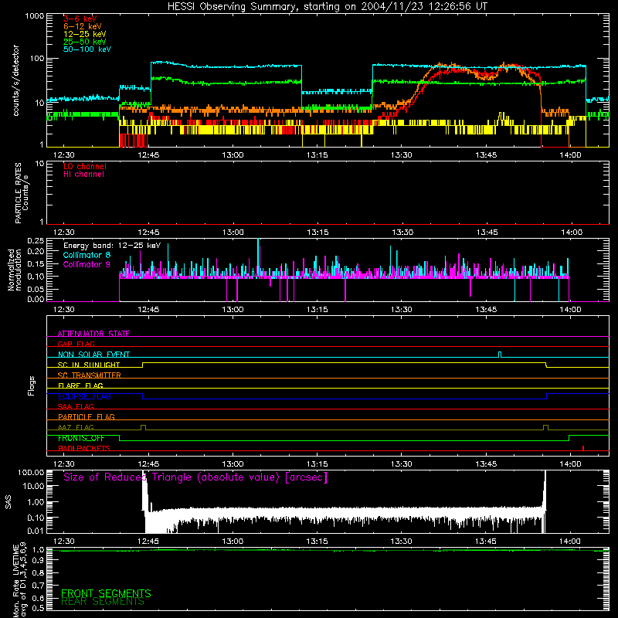Click the HI channel legend label
The image size is (618, 618).
(83, 175)
